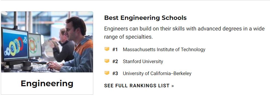The height and width of the screenshot is (99, 270).
Task: Click the yellow badge icon beside #2
Action: (x=107, y=61)
